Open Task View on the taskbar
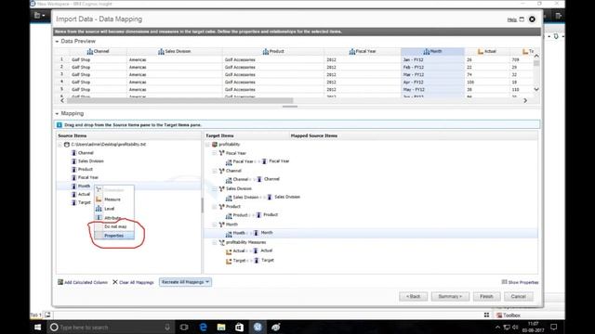This screenshot has width=595, height=334. point(184,328)
